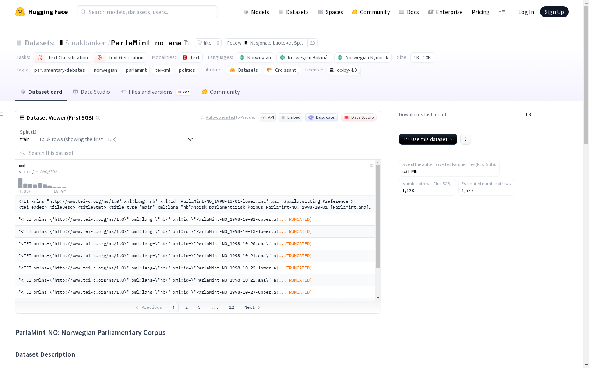Click the parliamentary-debates tag
Viewport: 589px width, 368px height.
pyautogui.click(x=60, y=70)
